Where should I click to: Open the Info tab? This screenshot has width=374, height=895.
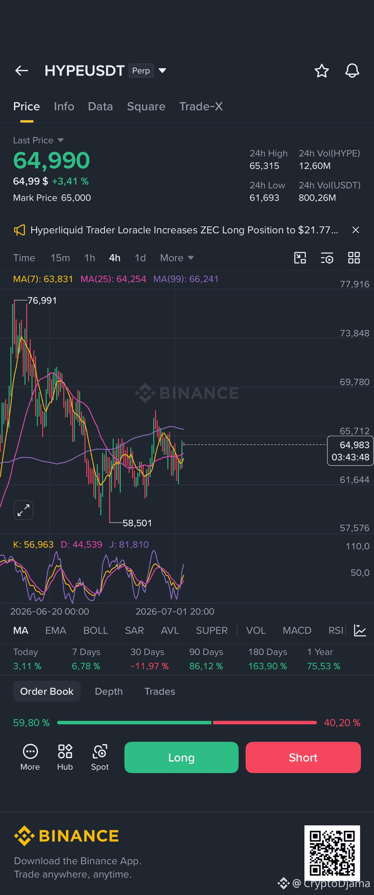[64, 106]
